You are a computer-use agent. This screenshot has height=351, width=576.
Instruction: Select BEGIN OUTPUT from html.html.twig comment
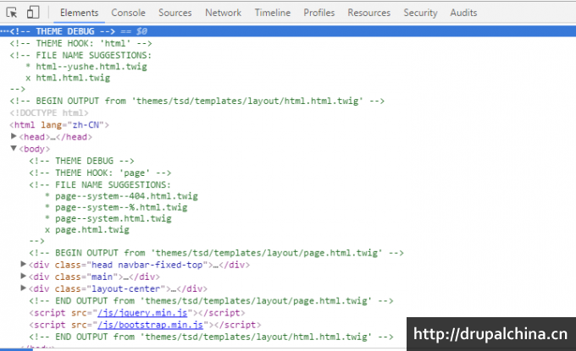[x=197, y=101]
